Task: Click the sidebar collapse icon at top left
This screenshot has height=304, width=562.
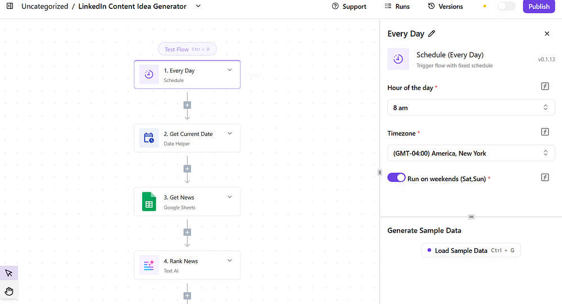Action: coord(10,6)
